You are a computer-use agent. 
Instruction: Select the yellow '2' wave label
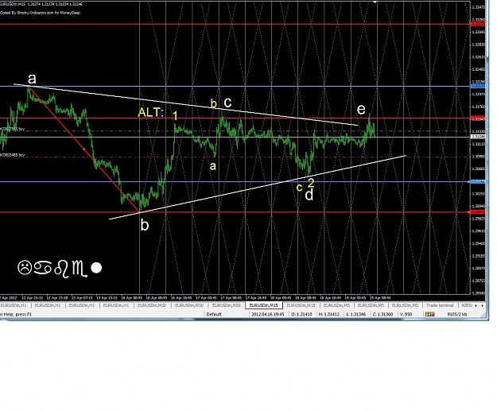click(x=311, y=183)
